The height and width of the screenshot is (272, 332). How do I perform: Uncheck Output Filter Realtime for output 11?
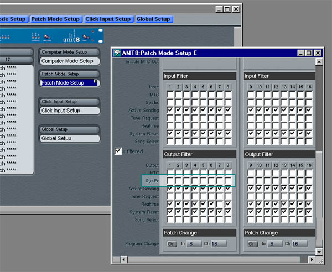point(267,204)
